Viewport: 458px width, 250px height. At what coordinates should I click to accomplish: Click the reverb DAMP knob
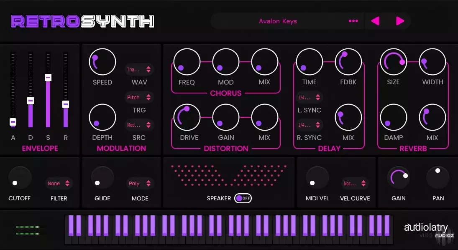tap(394, 117)
